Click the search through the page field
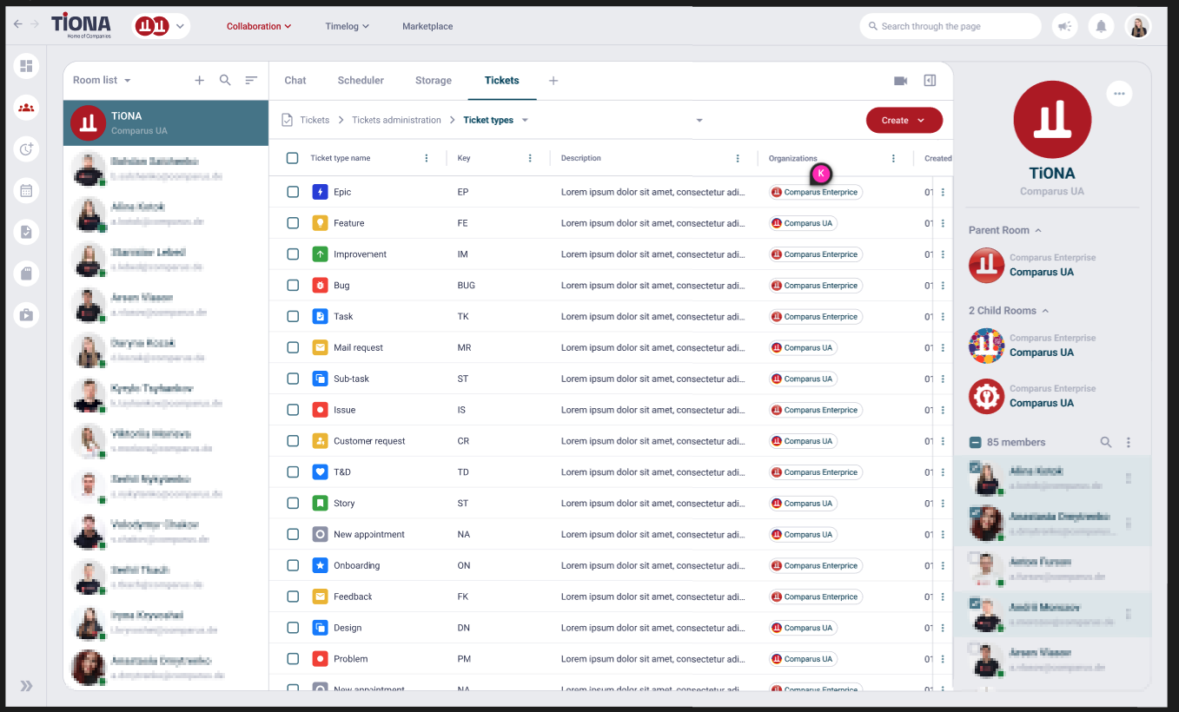The width and height of the screenshot is (1179, 712). coord(950,26)
